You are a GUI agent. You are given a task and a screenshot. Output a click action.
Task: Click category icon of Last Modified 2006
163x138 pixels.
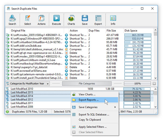pyautogui.click(x=8, y=107)
